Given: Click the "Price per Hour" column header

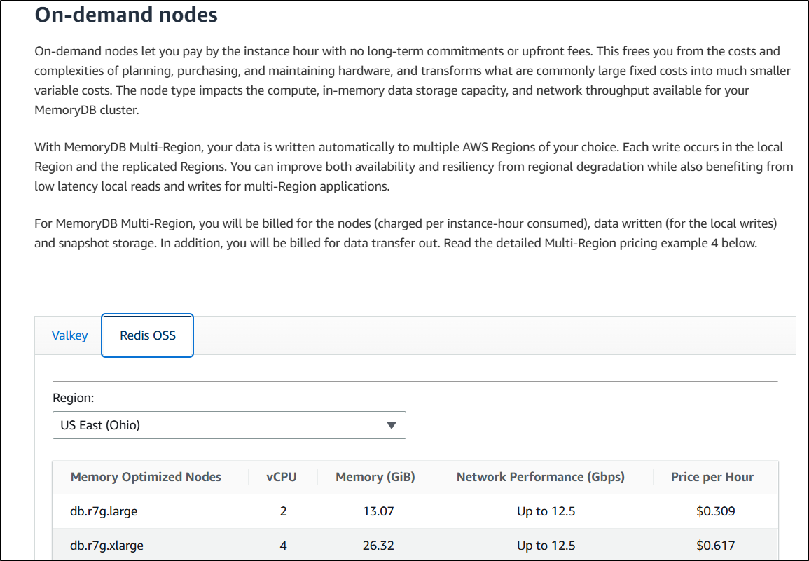Looking at the screenshot, I should pos(712,477).
